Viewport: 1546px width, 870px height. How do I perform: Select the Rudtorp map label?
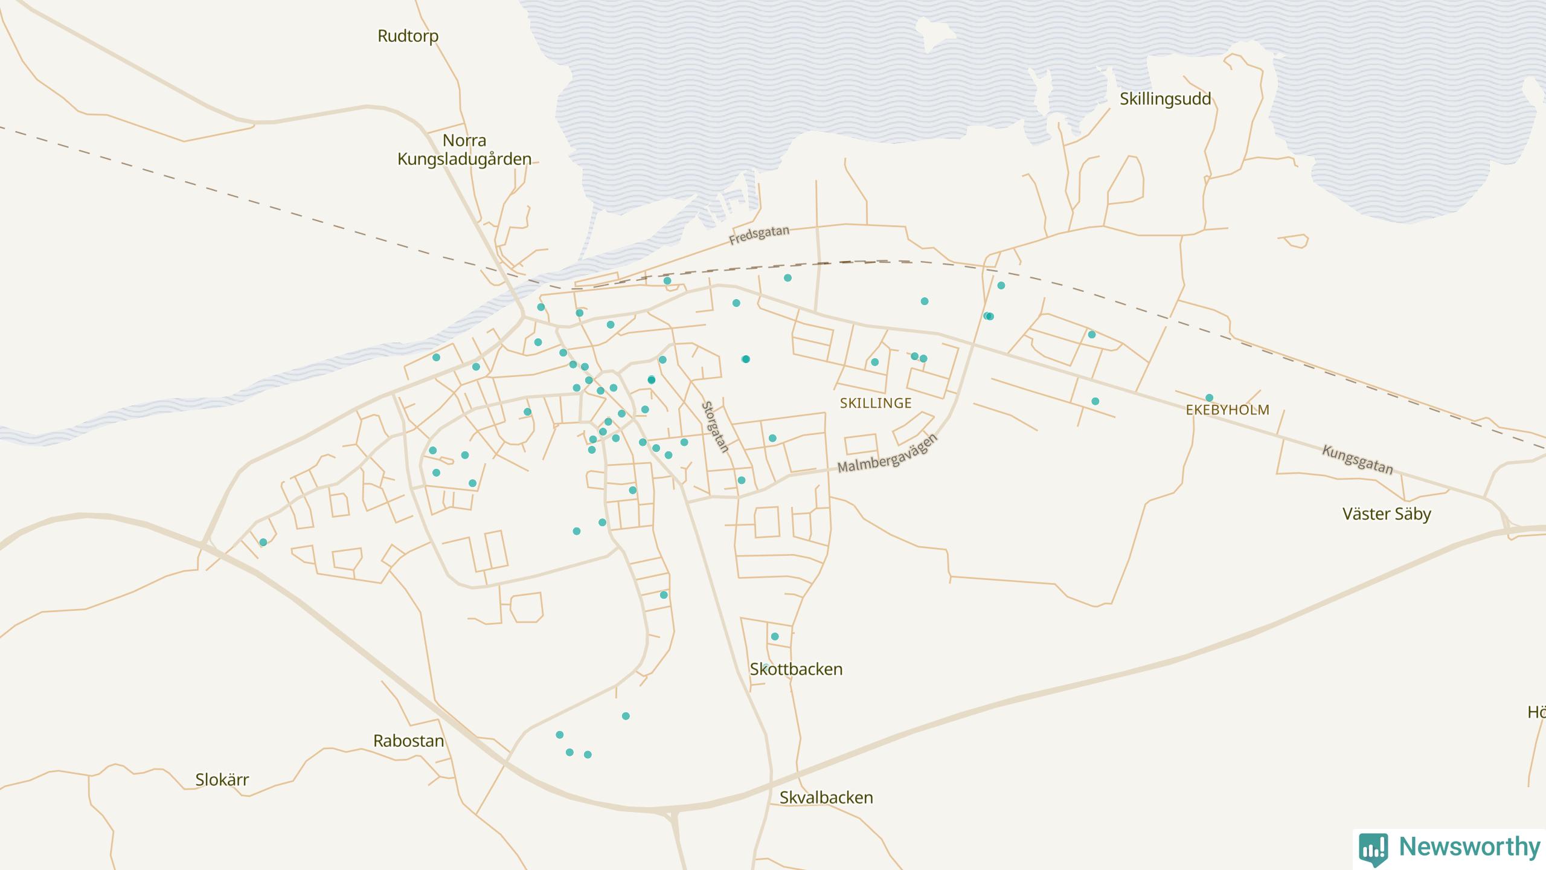408,36
